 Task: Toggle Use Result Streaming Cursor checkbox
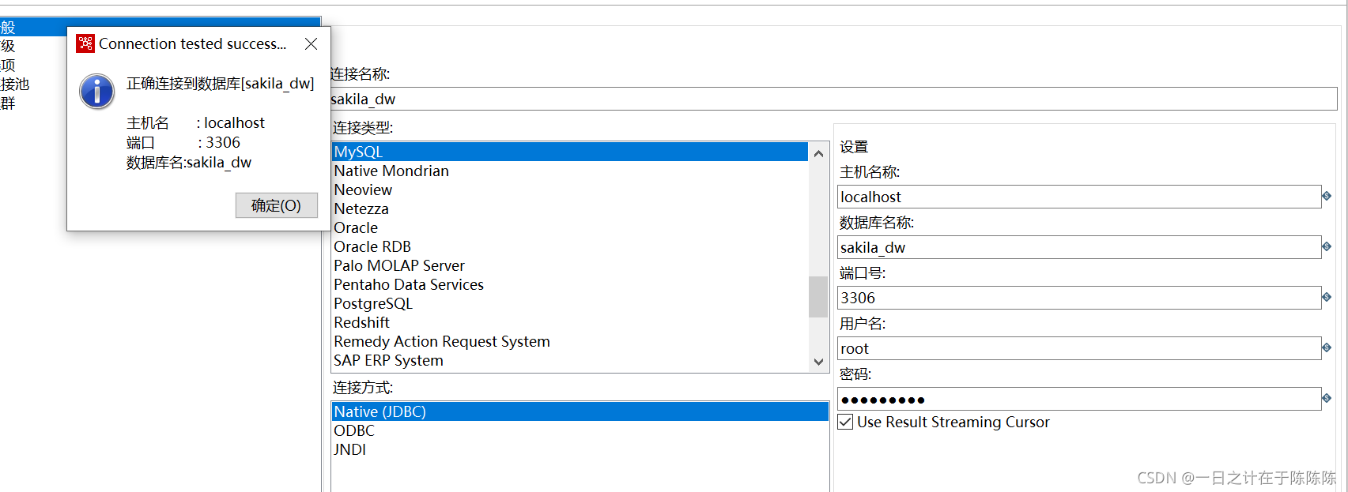[845, 422]
